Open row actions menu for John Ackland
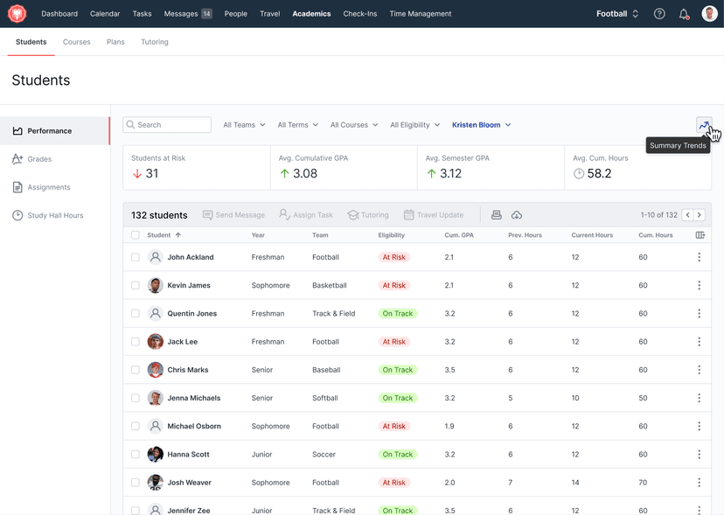This screenshot has width=724, height=515. (x=699, y=257)
